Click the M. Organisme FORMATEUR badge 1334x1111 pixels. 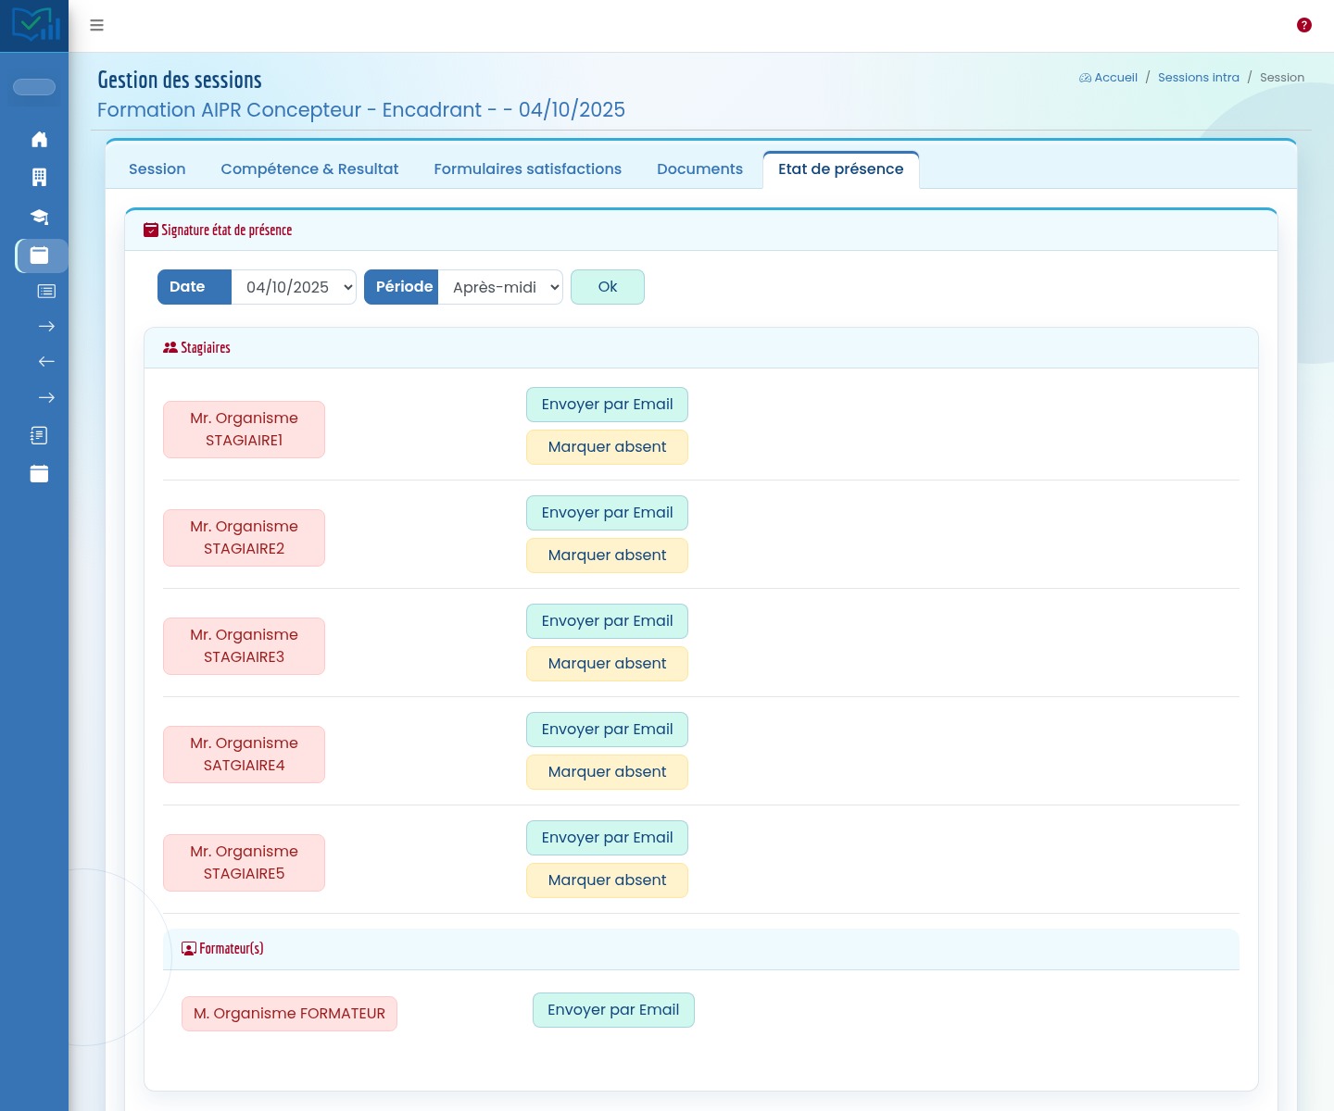(289, 1014)
